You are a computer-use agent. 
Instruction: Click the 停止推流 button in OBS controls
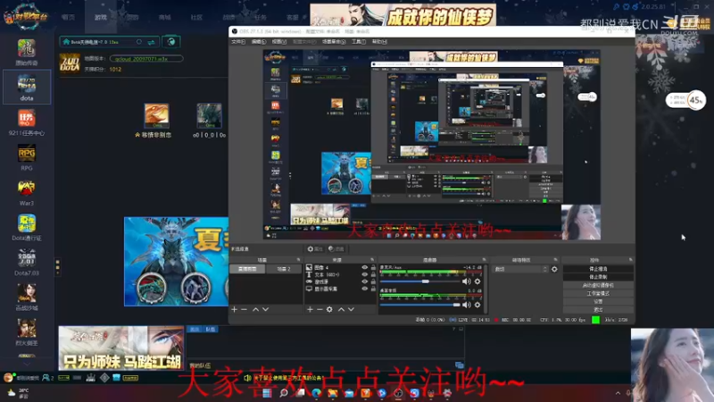[598, 269]
